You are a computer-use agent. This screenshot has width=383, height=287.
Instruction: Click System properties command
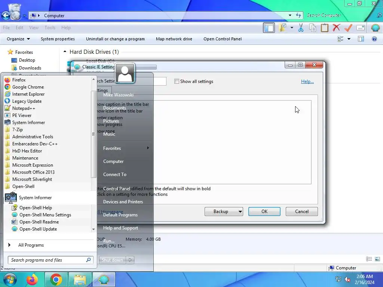tap(58, 39)
